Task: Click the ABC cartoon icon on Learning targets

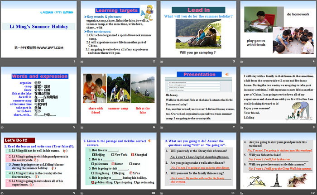Action: tap(147, 13)
